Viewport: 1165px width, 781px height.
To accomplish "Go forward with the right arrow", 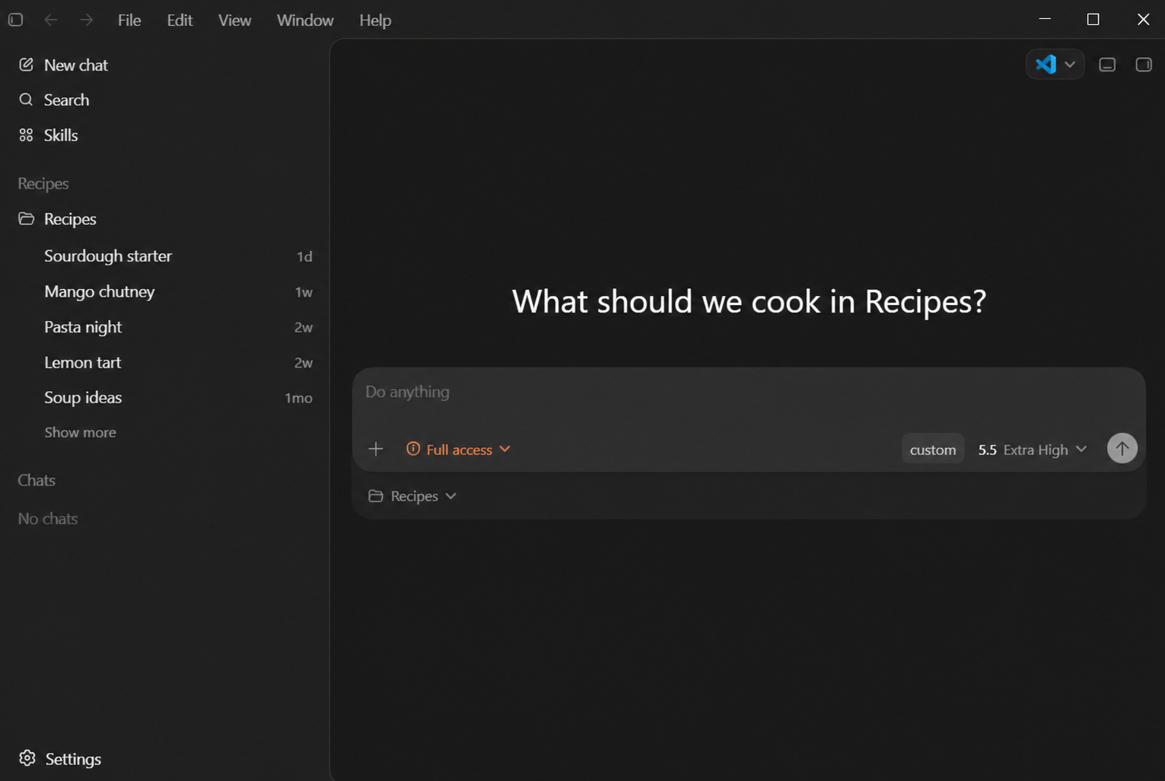I will click(87, 20).
